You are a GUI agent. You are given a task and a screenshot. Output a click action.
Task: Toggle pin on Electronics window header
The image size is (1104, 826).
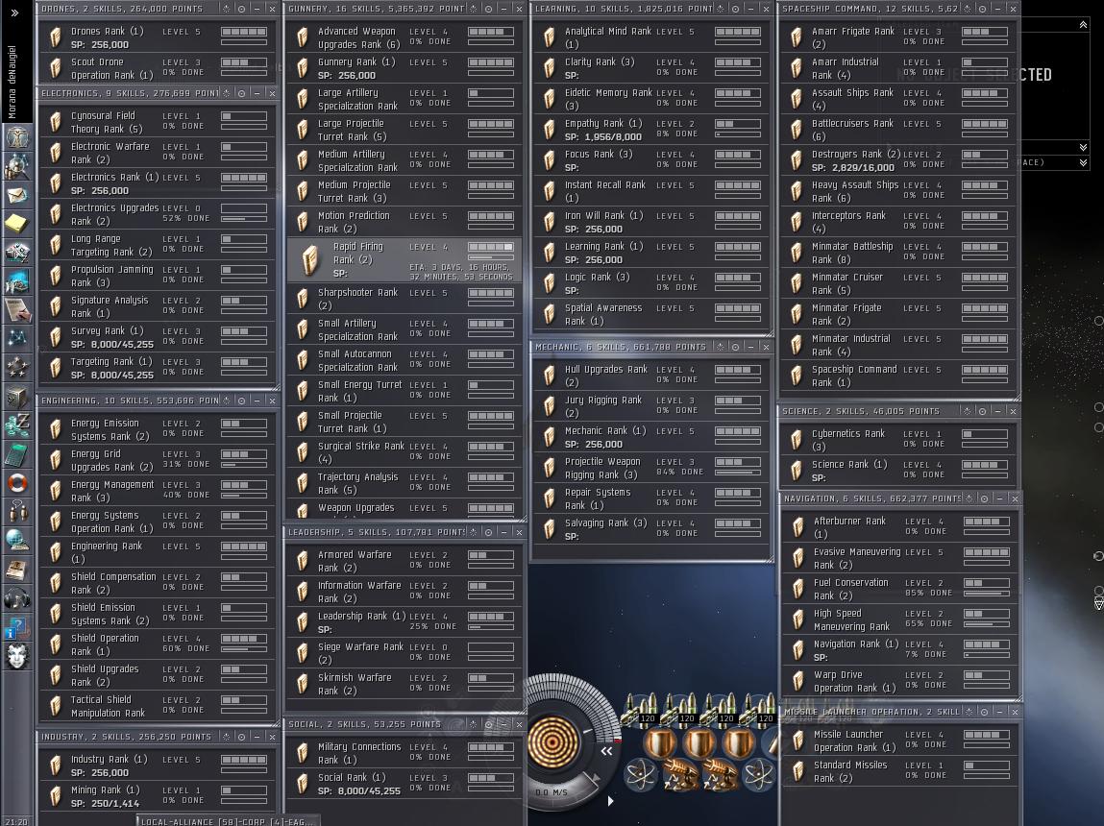(x=226, y=93)
